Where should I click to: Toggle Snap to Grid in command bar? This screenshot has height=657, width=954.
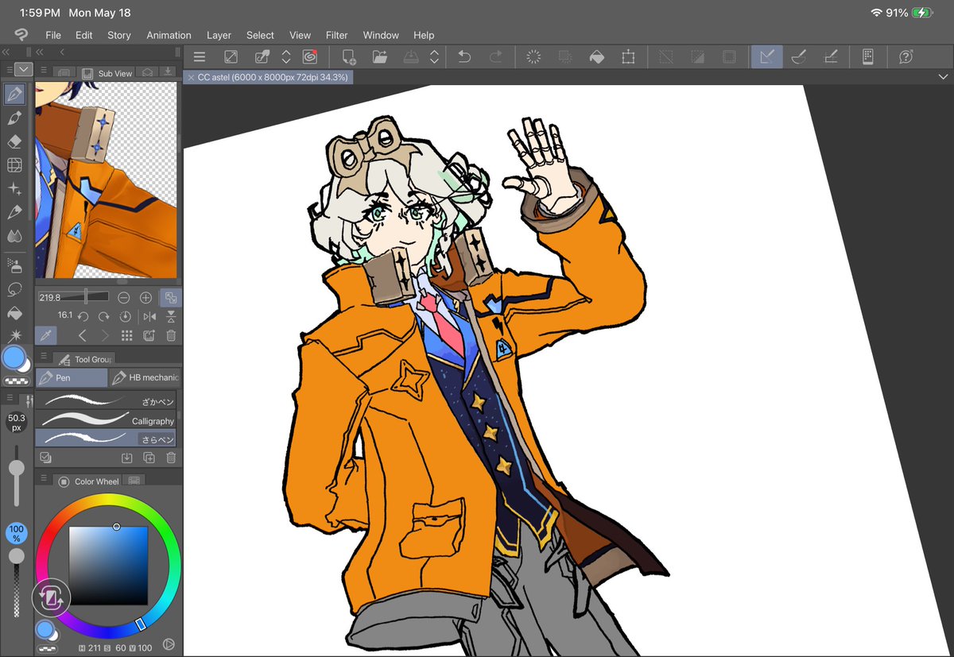tap(830, 56)
